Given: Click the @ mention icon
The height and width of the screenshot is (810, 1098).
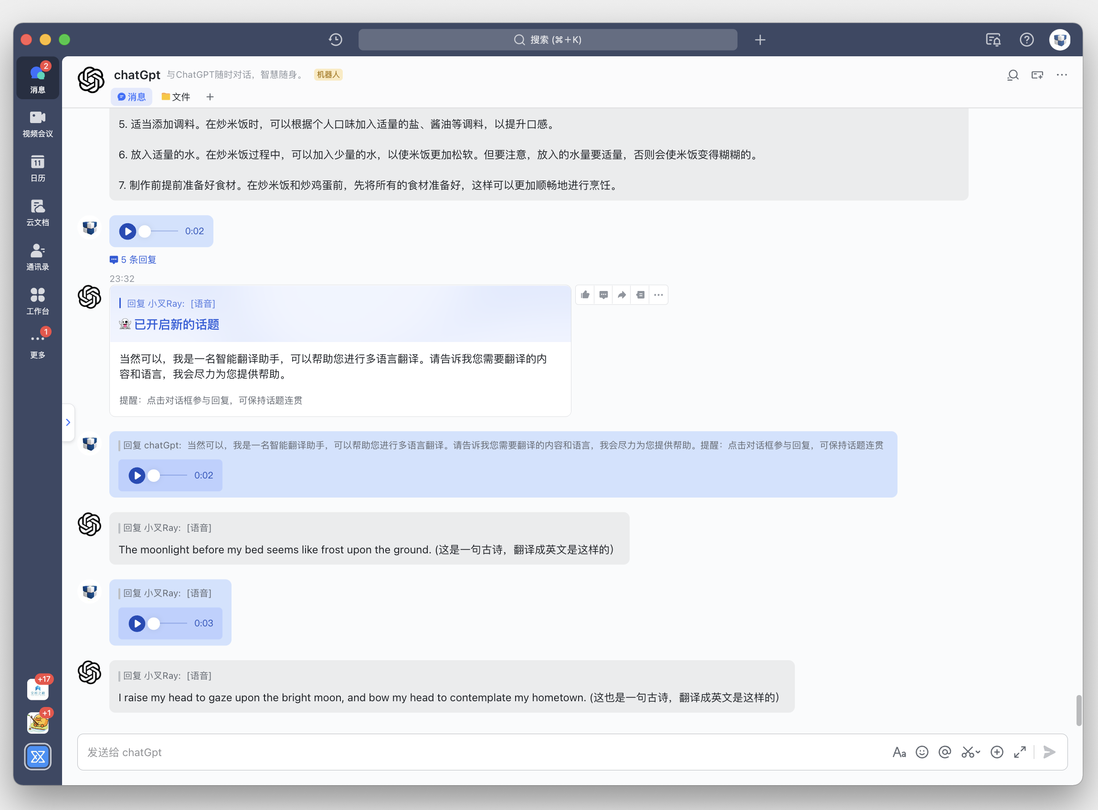Looking at the screenshot, I should (x=944, y=752).
